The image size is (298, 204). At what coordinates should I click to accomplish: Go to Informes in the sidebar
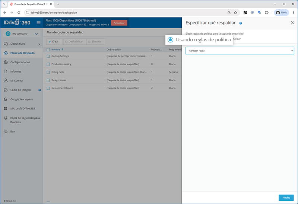click(x=16, y=71)
